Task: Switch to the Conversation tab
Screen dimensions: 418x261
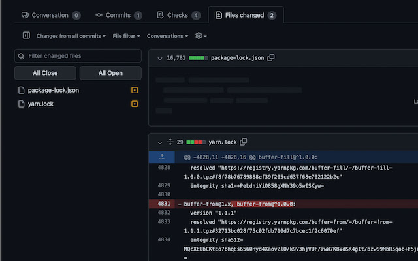Action: (x=50, y=14)
